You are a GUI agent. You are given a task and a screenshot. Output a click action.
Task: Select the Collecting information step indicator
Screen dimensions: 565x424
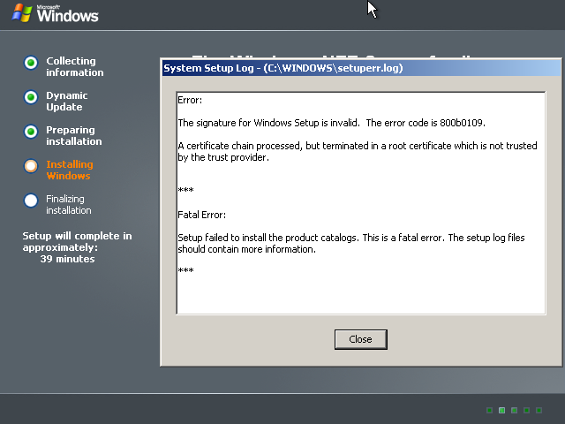pyautogui.click(x=31, y=63)
